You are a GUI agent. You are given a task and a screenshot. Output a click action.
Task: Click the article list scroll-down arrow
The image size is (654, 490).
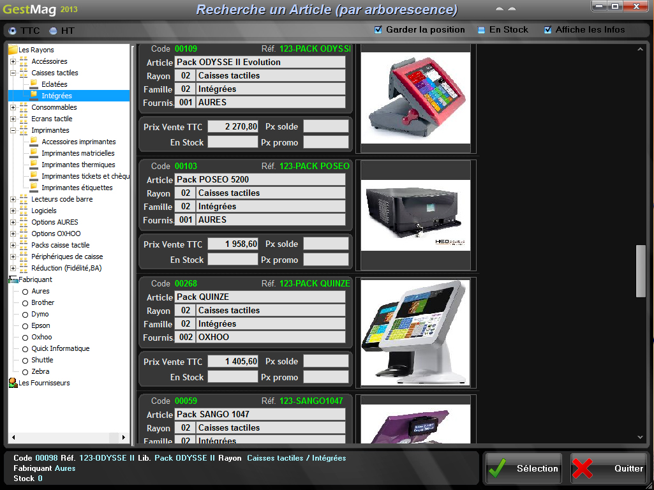click(640, 437)
